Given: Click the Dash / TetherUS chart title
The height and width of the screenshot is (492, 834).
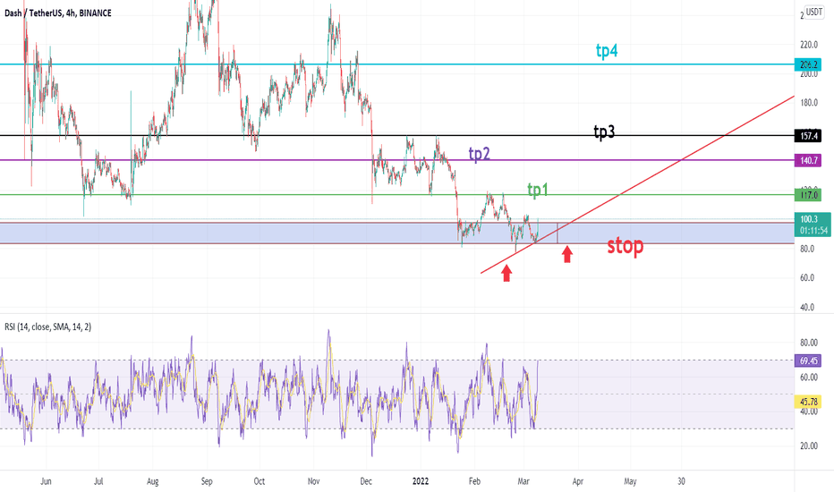Looking at the screenshot, I should (x=58, y=13).
